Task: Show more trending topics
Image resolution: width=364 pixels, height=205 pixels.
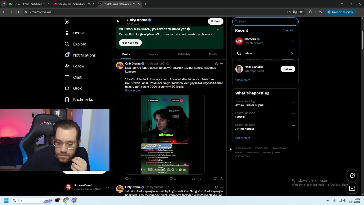Action: pyautogui.click(x=243, y=138)
